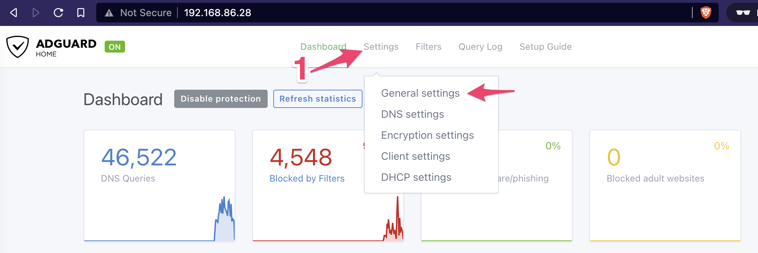Click the AdGuard shield logo
The height and width of the screenshot is (253, 758).
tap(18, 47)
